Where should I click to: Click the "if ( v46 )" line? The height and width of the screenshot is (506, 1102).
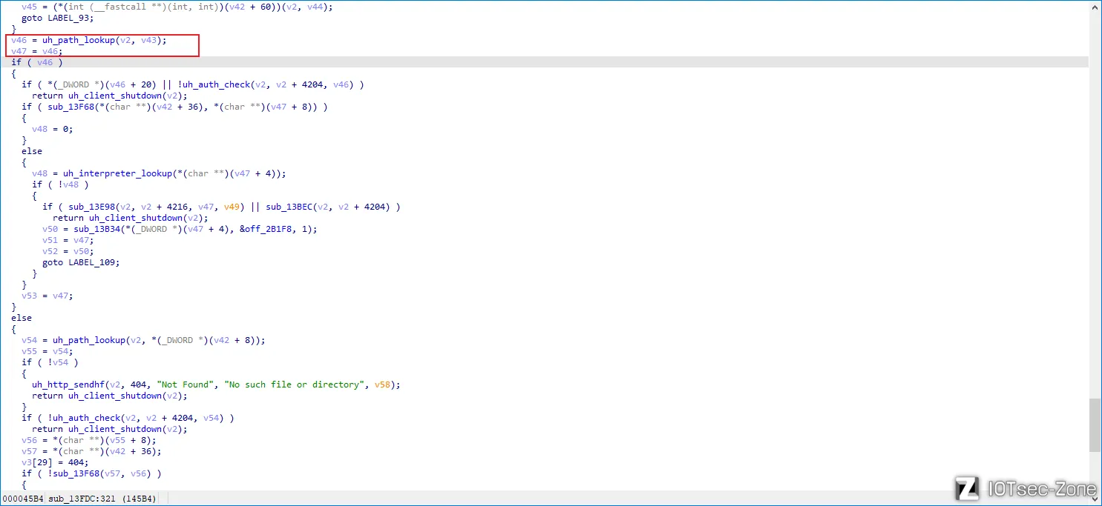click(37, 62)
